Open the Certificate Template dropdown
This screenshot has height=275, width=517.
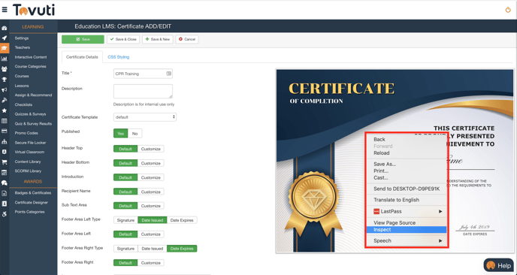pos(145,117)
